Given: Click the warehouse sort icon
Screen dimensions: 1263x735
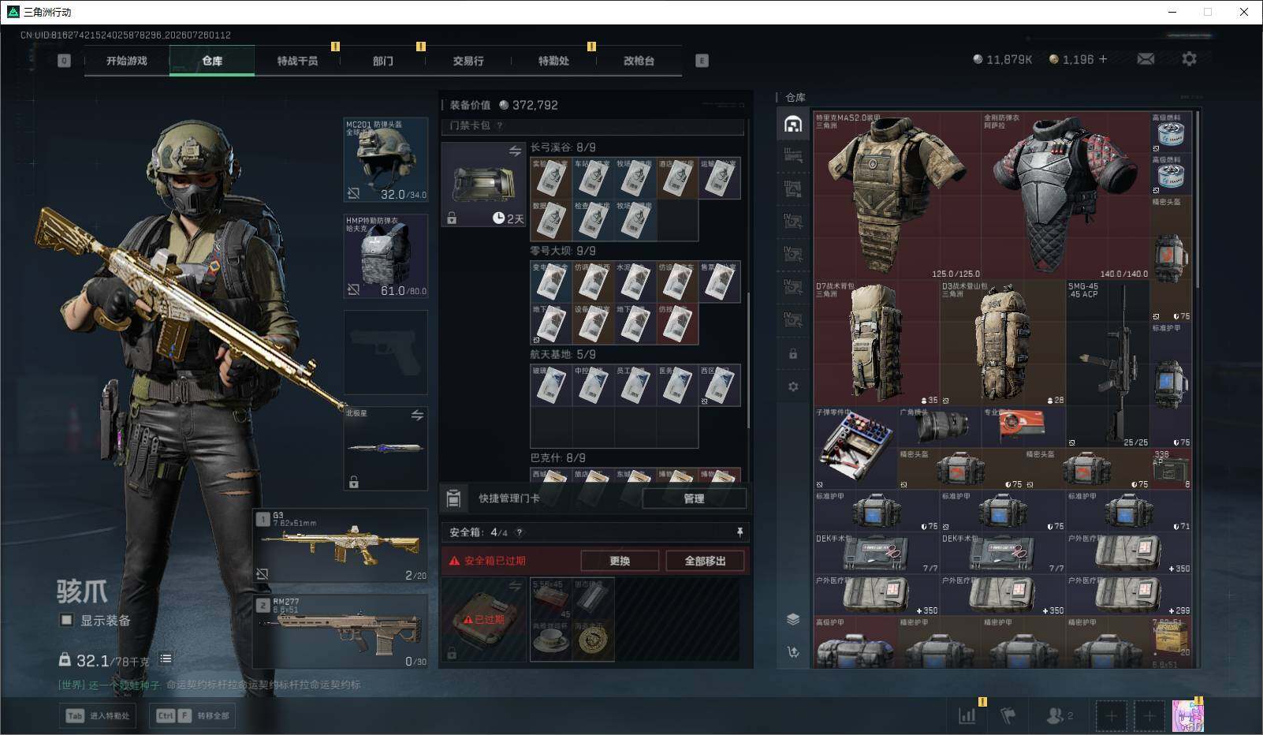Looking at the screenshot, I should tap(793, 651).
